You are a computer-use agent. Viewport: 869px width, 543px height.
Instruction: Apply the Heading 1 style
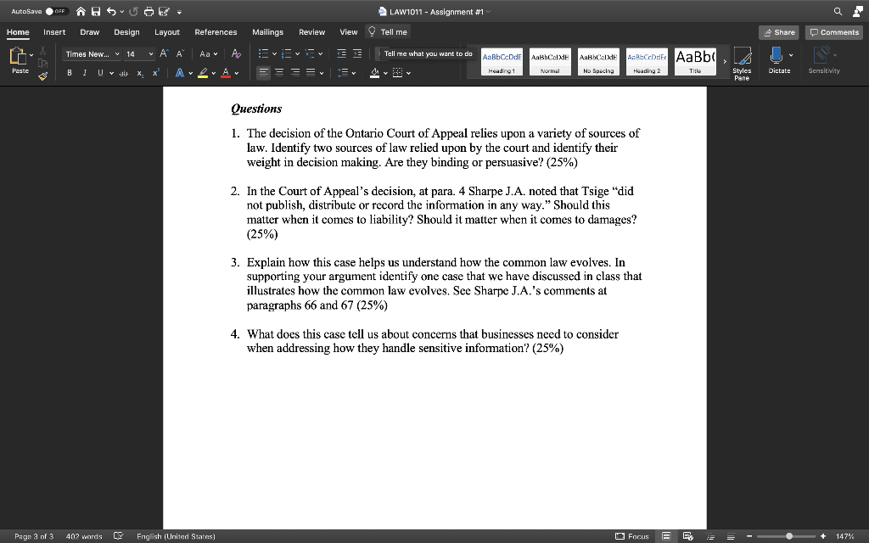502,61
